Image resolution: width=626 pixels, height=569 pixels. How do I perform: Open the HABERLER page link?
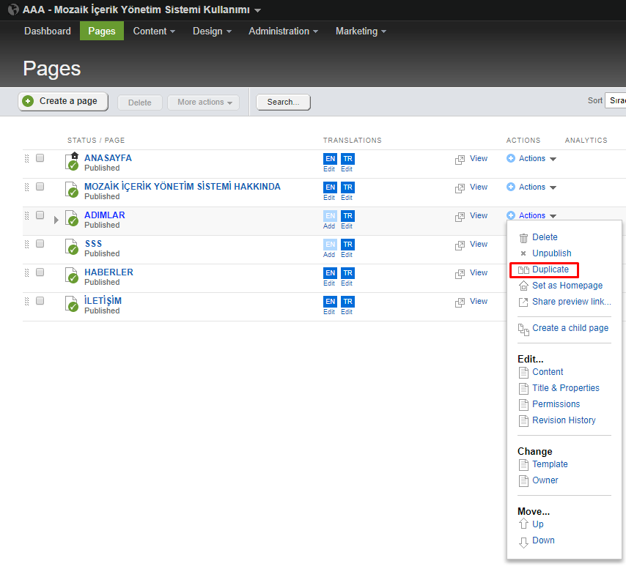pyautogui.click(x=108, y=272)
